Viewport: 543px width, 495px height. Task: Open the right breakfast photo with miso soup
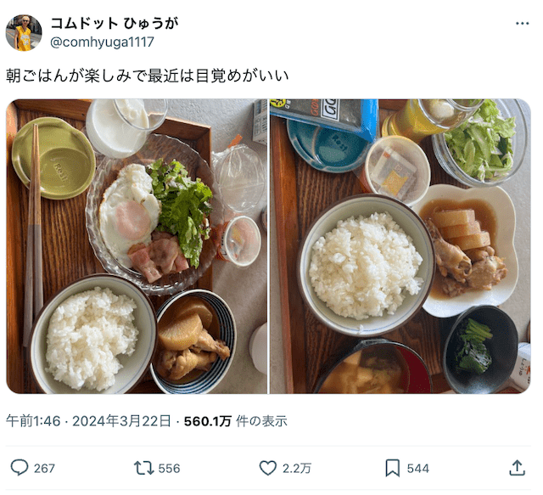click(400, 246)
